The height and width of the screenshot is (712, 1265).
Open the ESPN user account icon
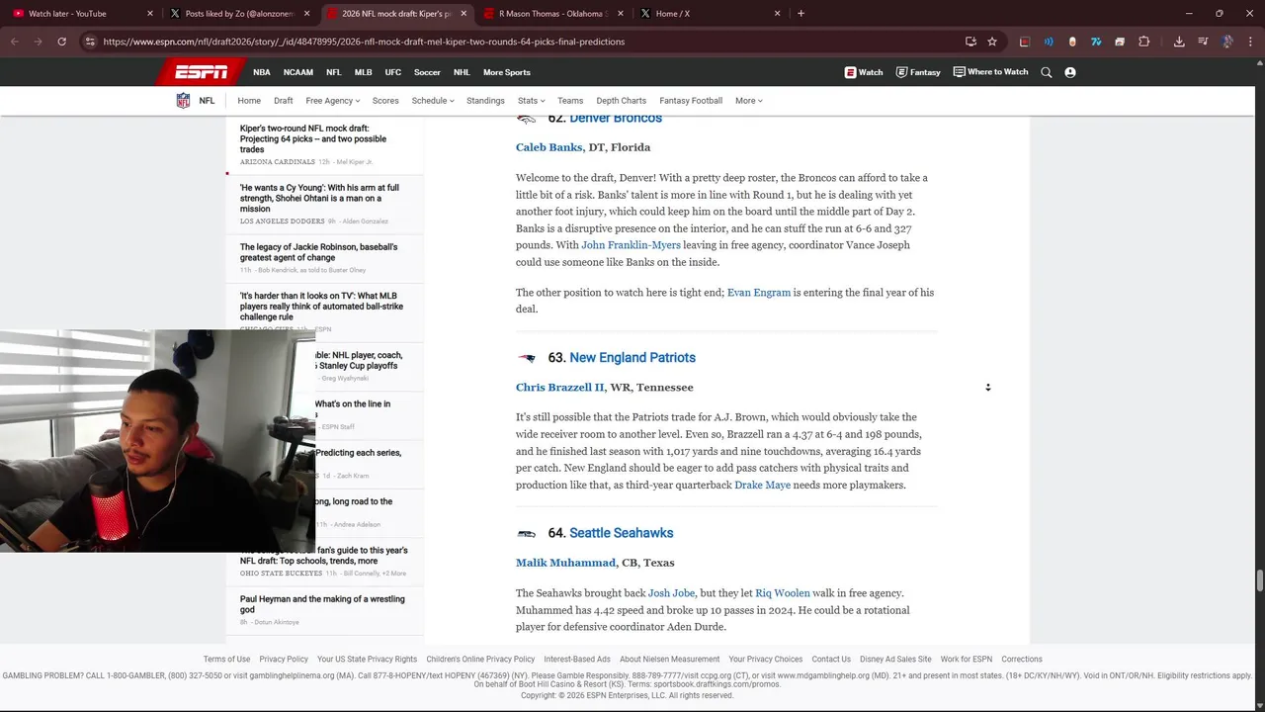tap(1070, 72)
